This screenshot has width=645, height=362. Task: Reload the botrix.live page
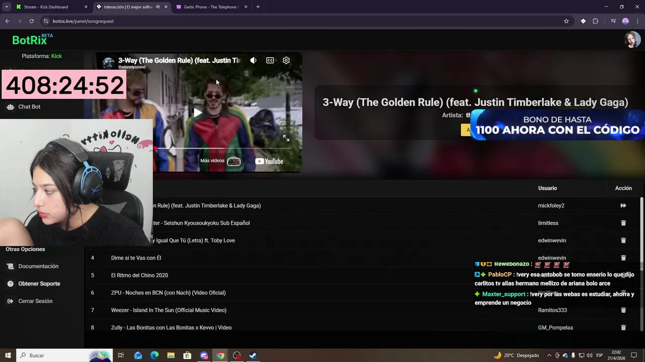(31, 21)
